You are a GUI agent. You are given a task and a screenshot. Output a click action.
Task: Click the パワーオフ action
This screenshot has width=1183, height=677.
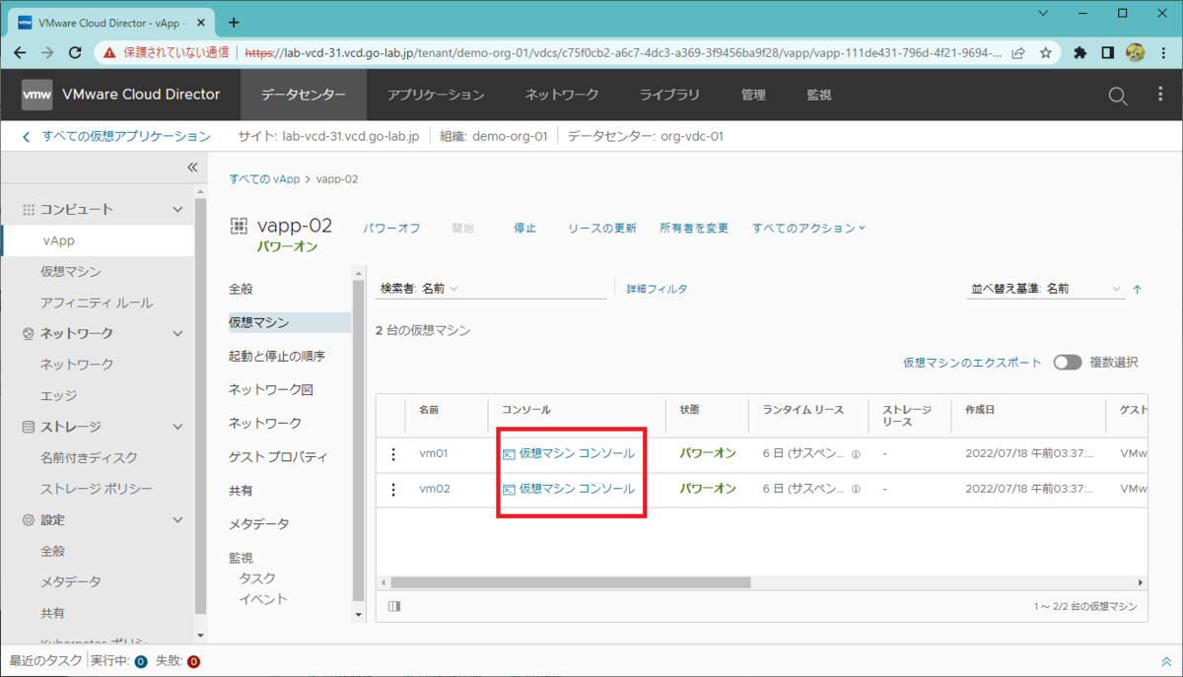(x=391, y=228)
